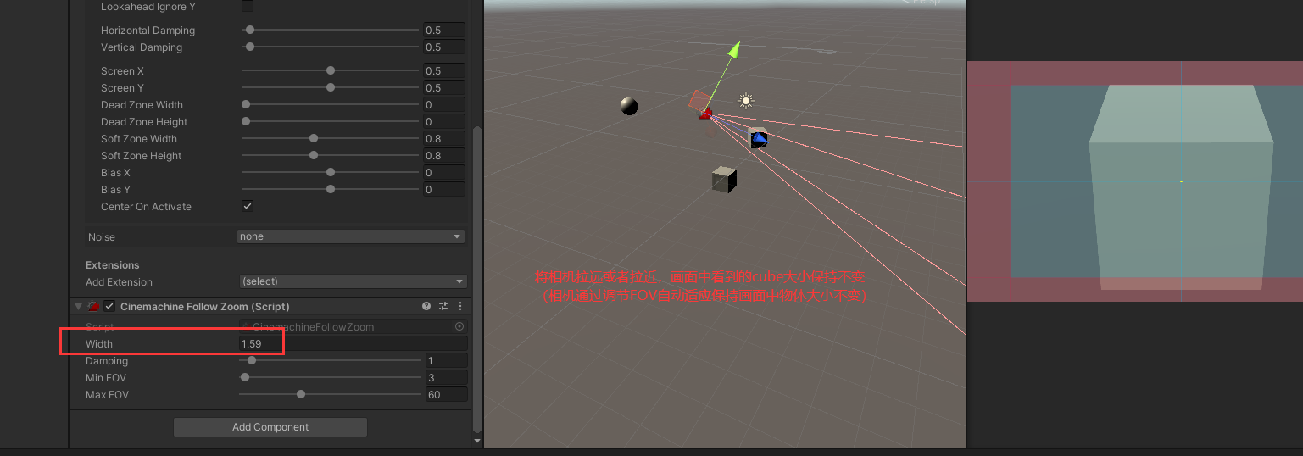
Task: Select the blue camera cube gizmo
Action: coord(758,138)
